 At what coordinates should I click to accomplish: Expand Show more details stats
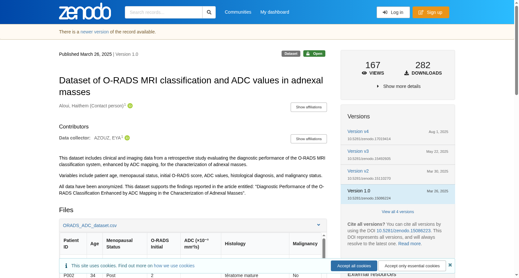pyautogui.click(x=398, y=86)
